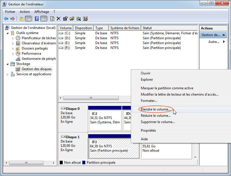Sort by the Type column header
The image size is (231, 176).
pos(101,28)
